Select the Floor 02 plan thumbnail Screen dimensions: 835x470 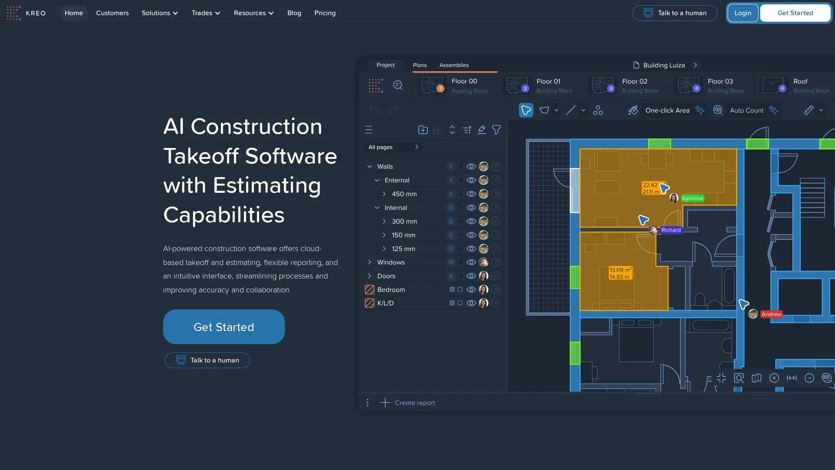click(602, 85)
